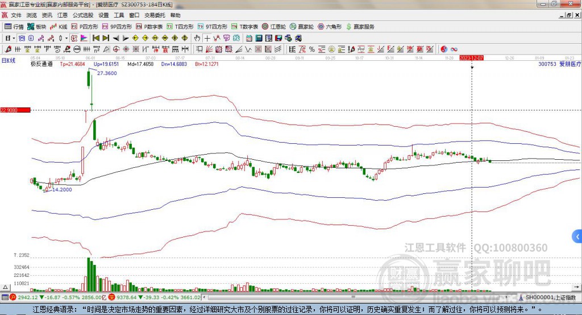This screenshot has height=315, width=582.
Task: Select the circle-with-cross target drawing tool
Action: [116, 49]
